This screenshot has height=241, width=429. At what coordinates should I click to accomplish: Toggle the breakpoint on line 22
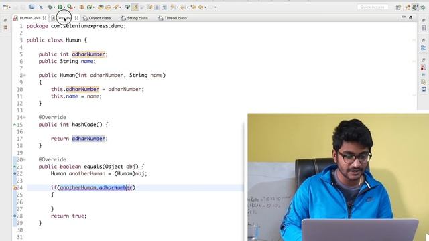point(15,174)
